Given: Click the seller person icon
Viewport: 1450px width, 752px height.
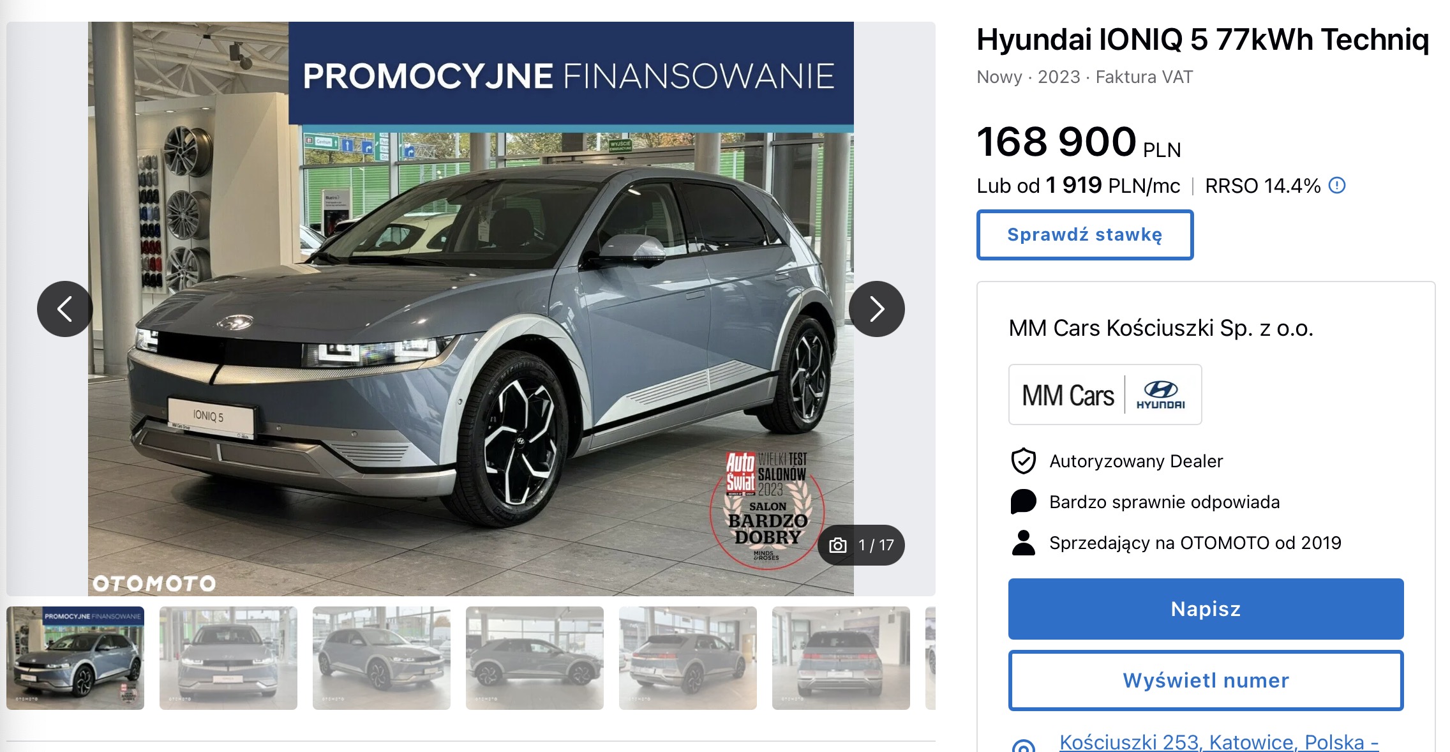Looking at the screenshot, I should 1023,543.
